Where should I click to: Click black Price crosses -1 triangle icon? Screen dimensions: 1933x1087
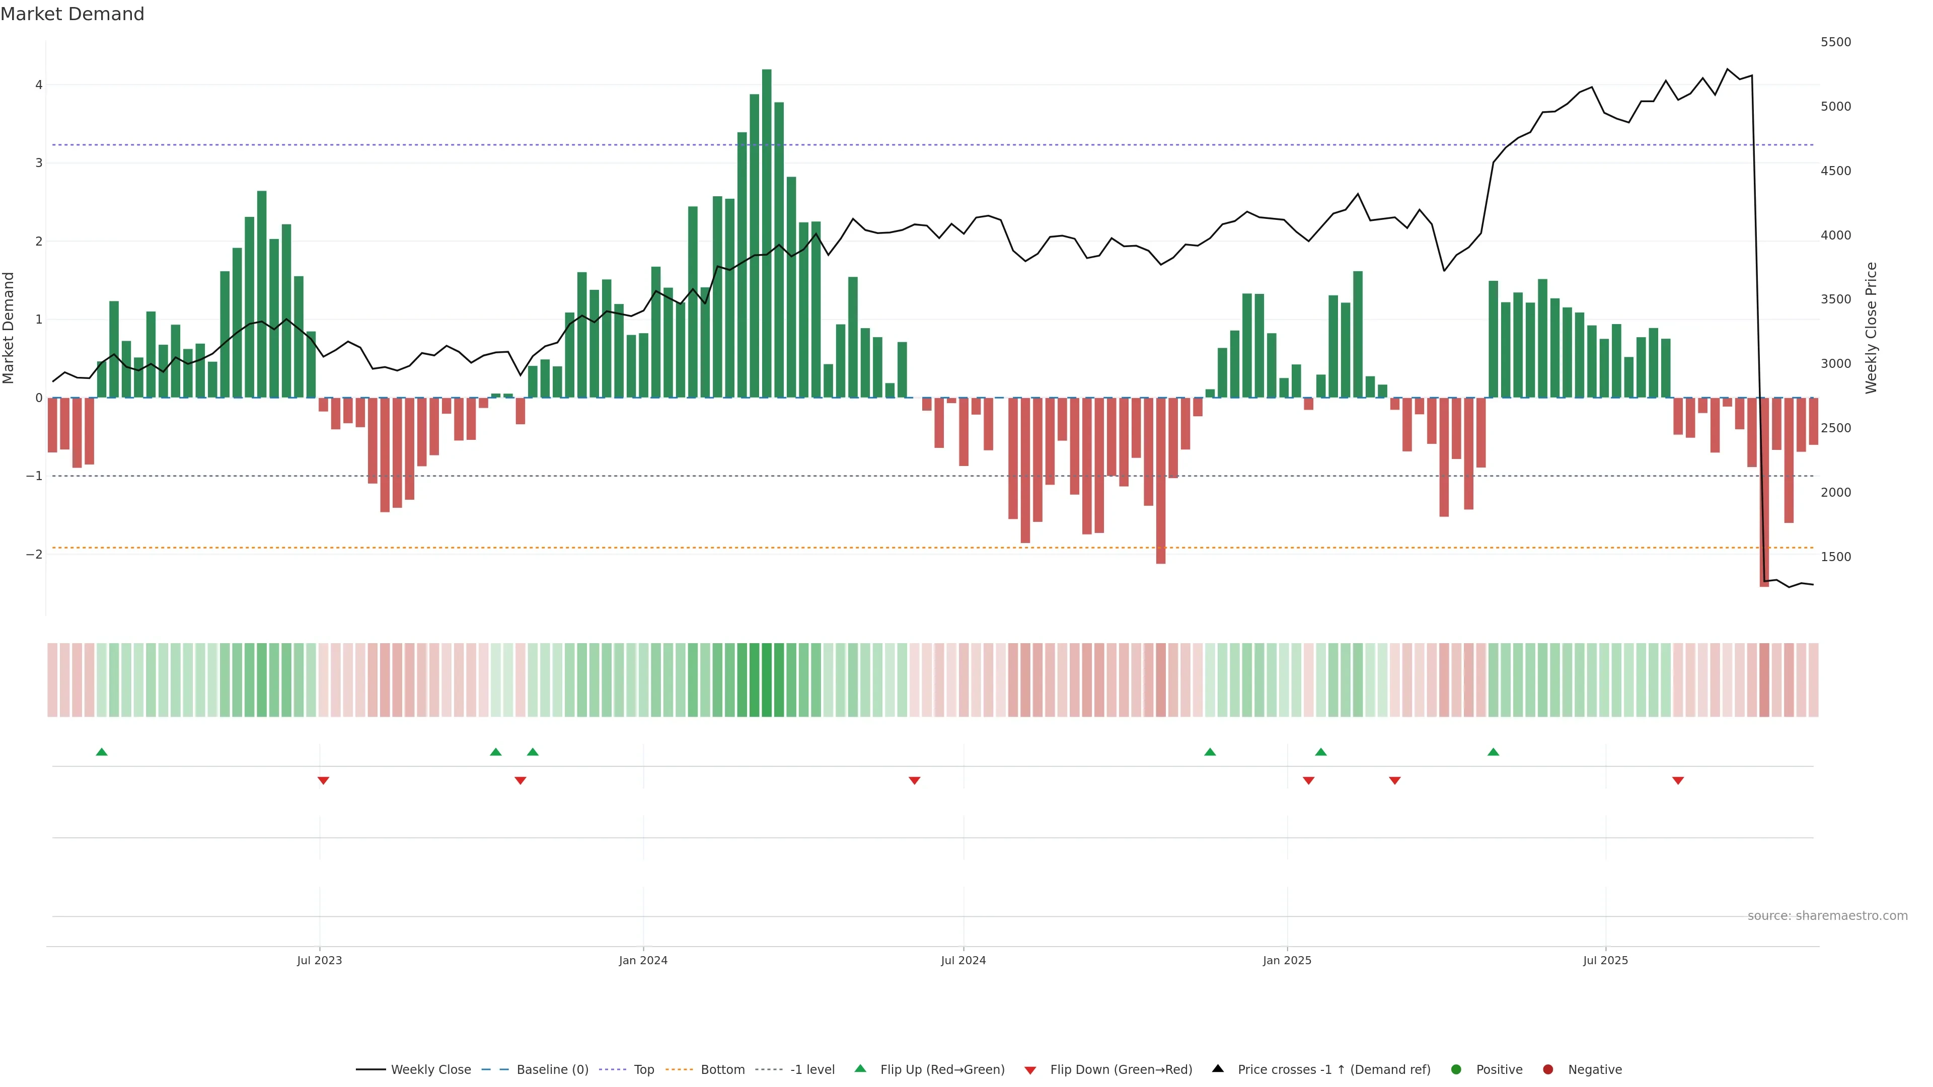(1218, 1069)
